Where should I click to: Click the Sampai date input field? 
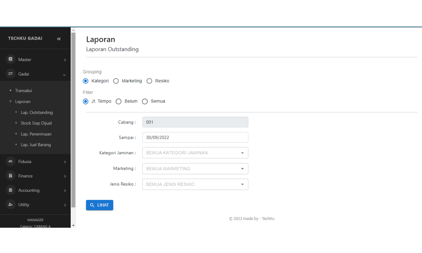click(x=195, y=137)
